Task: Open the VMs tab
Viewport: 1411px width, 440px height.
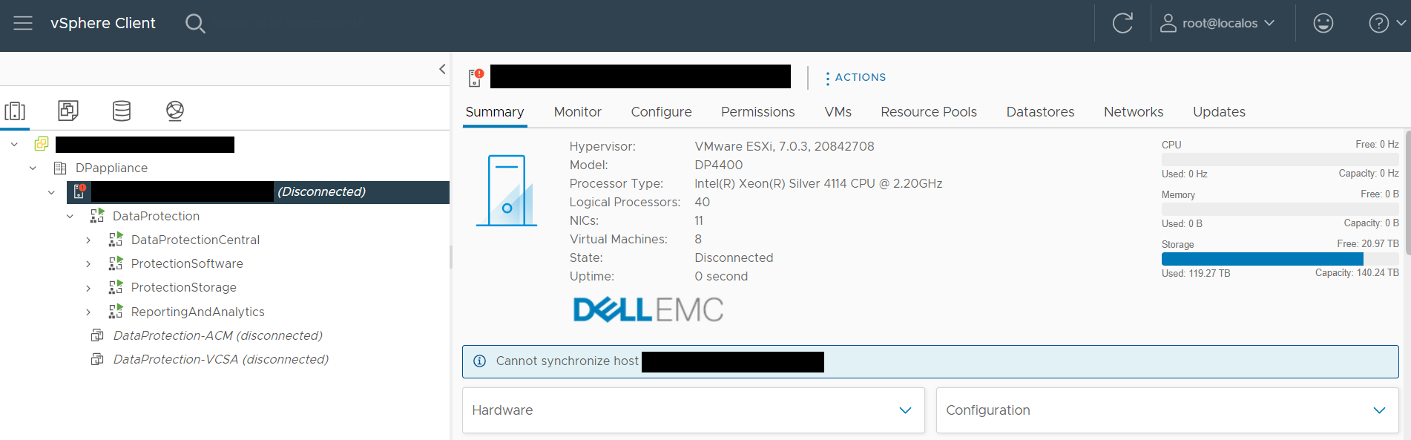Action: [838, 112]
